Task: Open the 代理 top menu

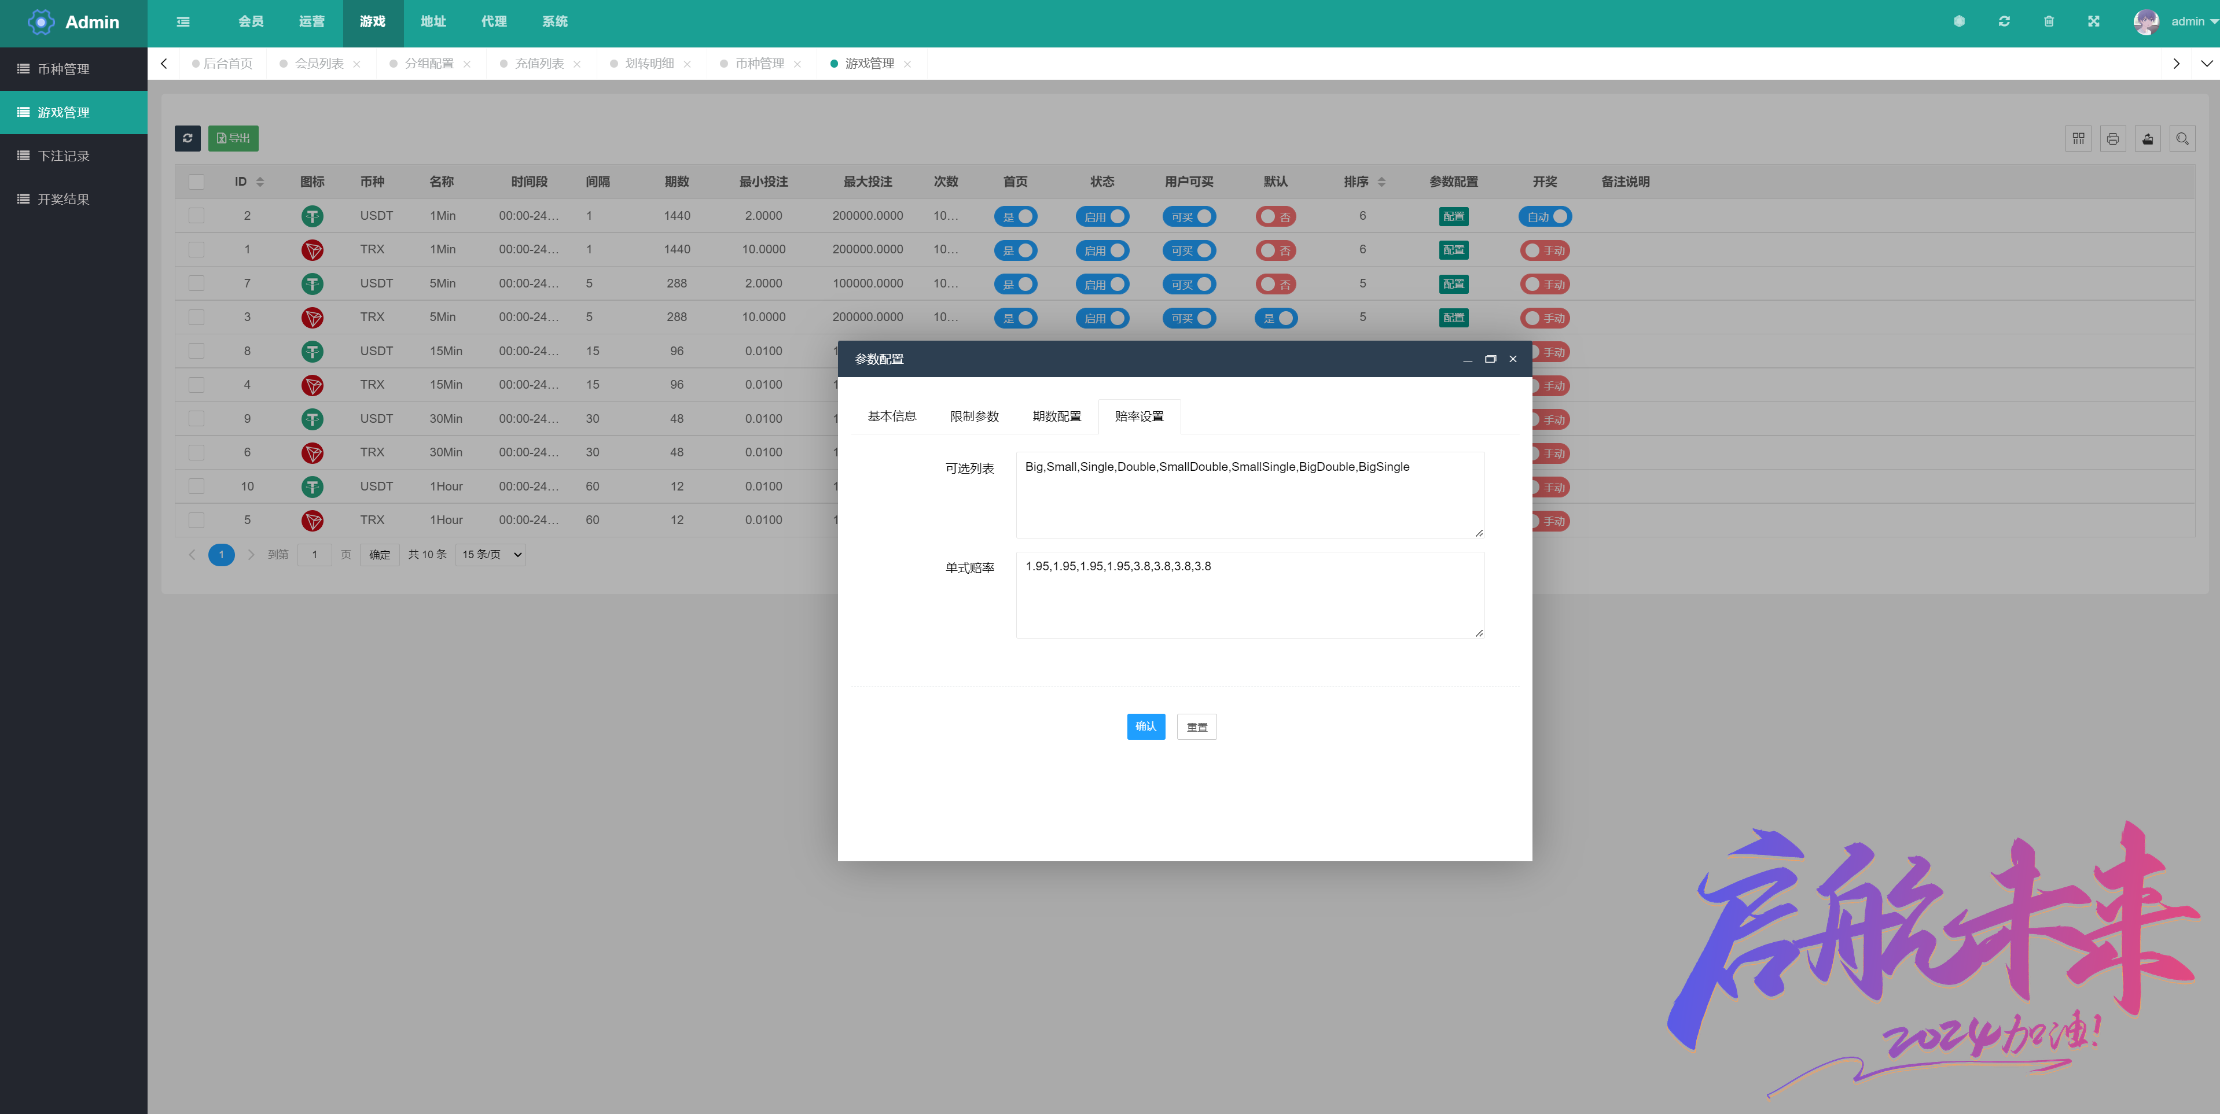Action: tap(494, 21)
